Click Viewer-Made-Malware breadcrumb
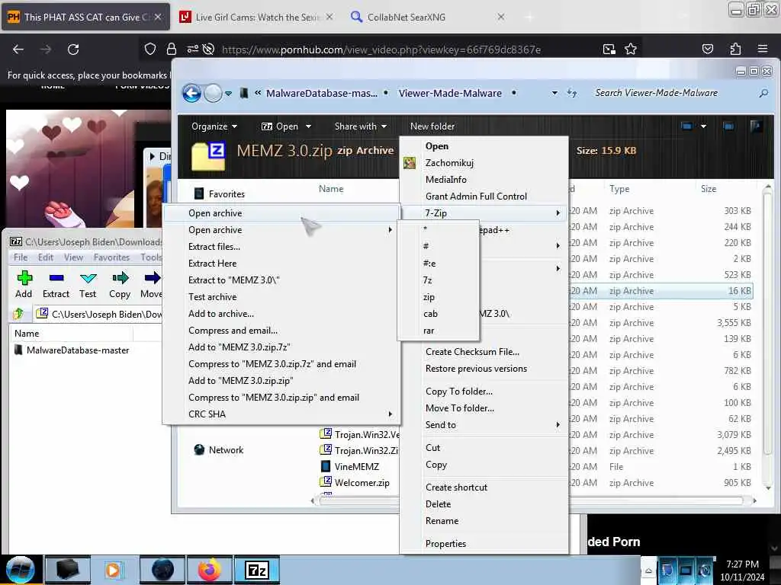The width and height of the screenshot is (781, 585). [x=450, y=93]
